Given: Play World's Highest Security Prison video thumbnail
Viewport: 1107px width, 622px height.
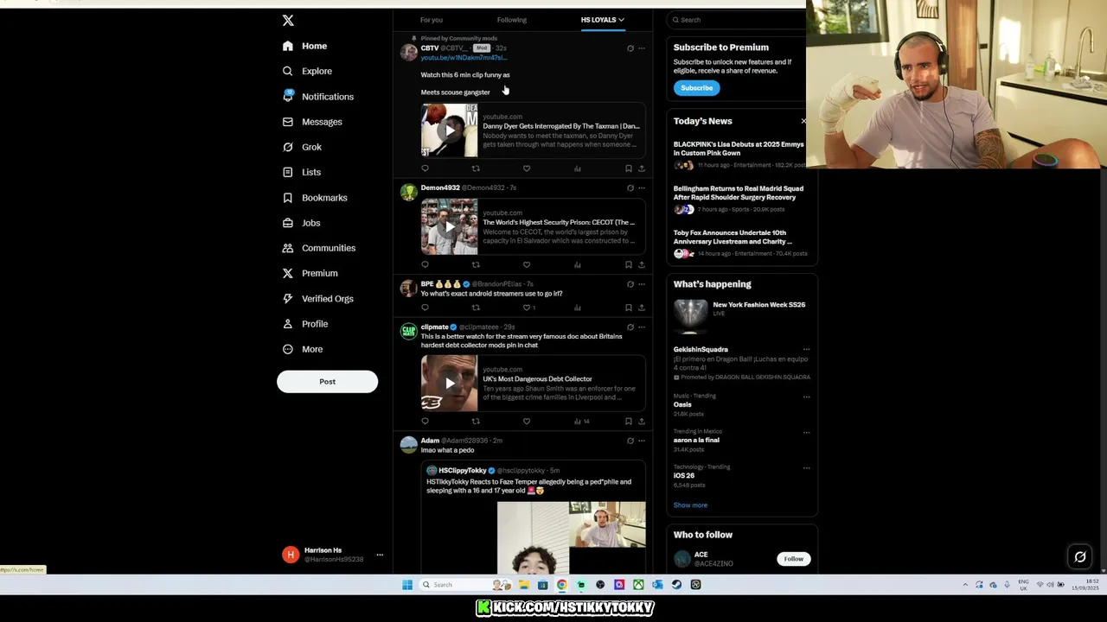Looking at the screenshot, I should click(x=449, y=226).
